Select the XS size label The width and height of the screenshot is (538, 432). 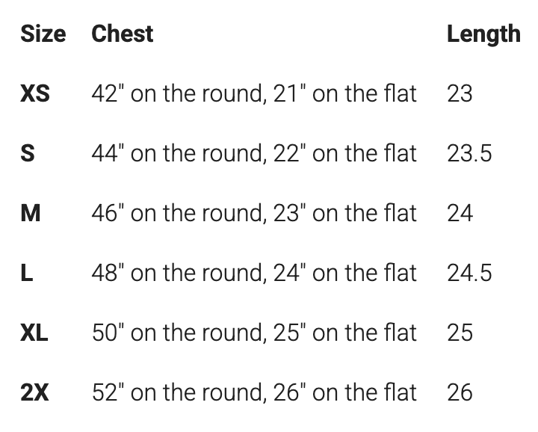click(35, 93)
